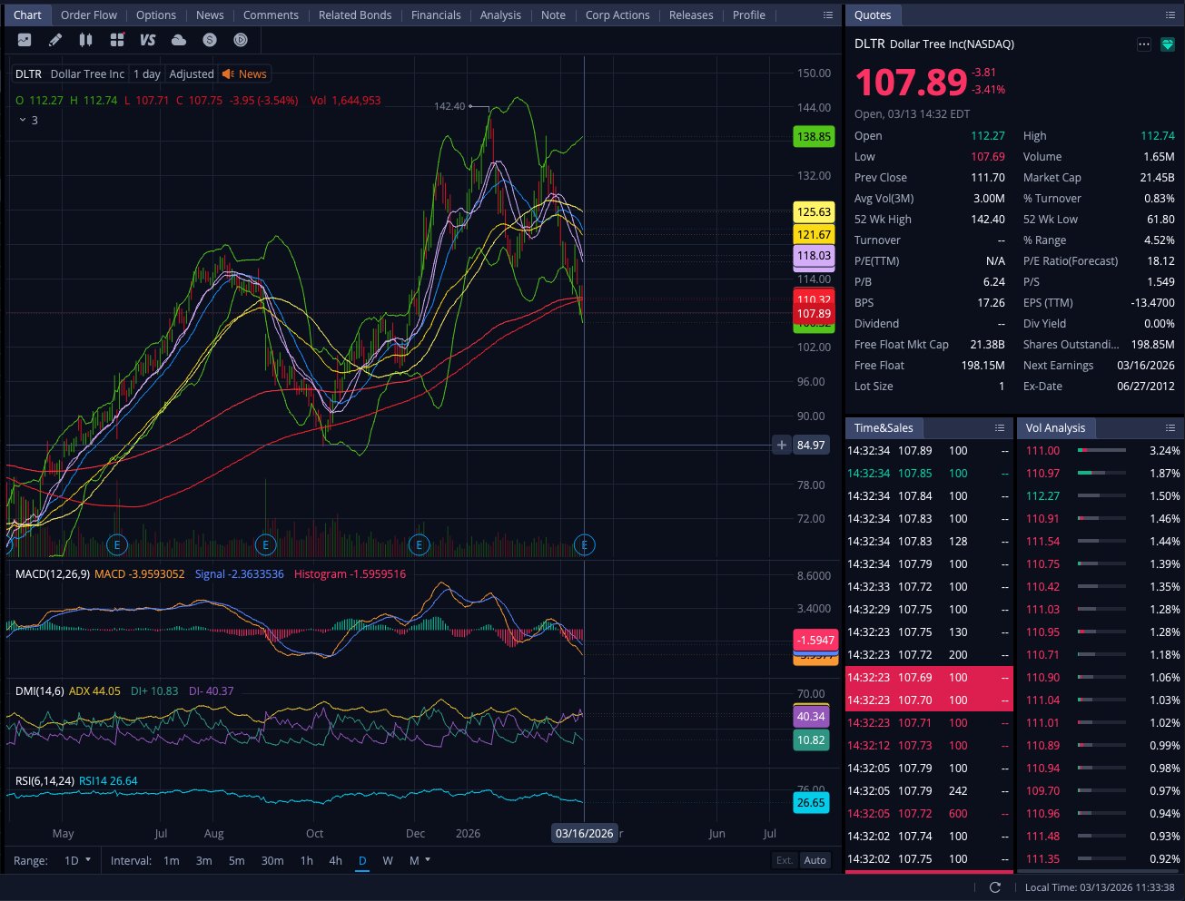Image resolution: width=1185 pixels, height=901 pixels.
Task: Select the 30m interval
Action: point(272,860)
